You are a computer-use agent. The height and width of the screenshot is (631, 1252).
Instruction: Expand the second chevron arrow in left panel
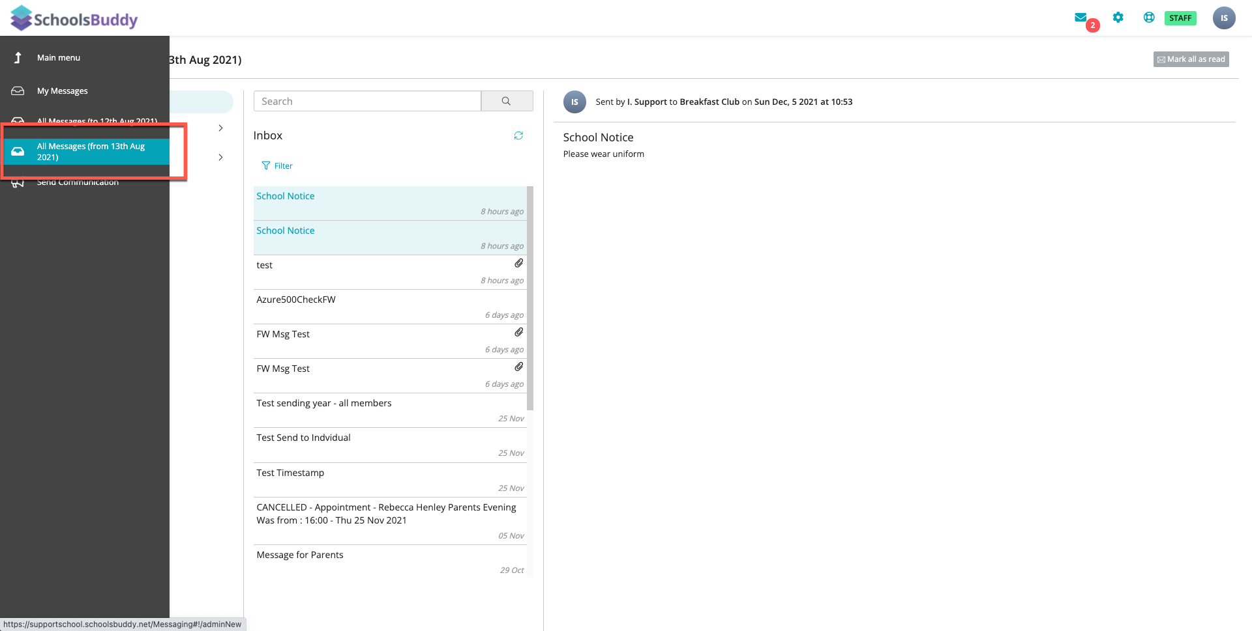tap(220, 158)
